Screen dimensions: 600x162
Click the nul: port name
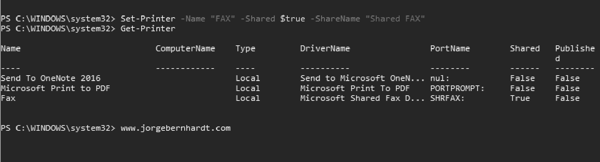(440, 78)
